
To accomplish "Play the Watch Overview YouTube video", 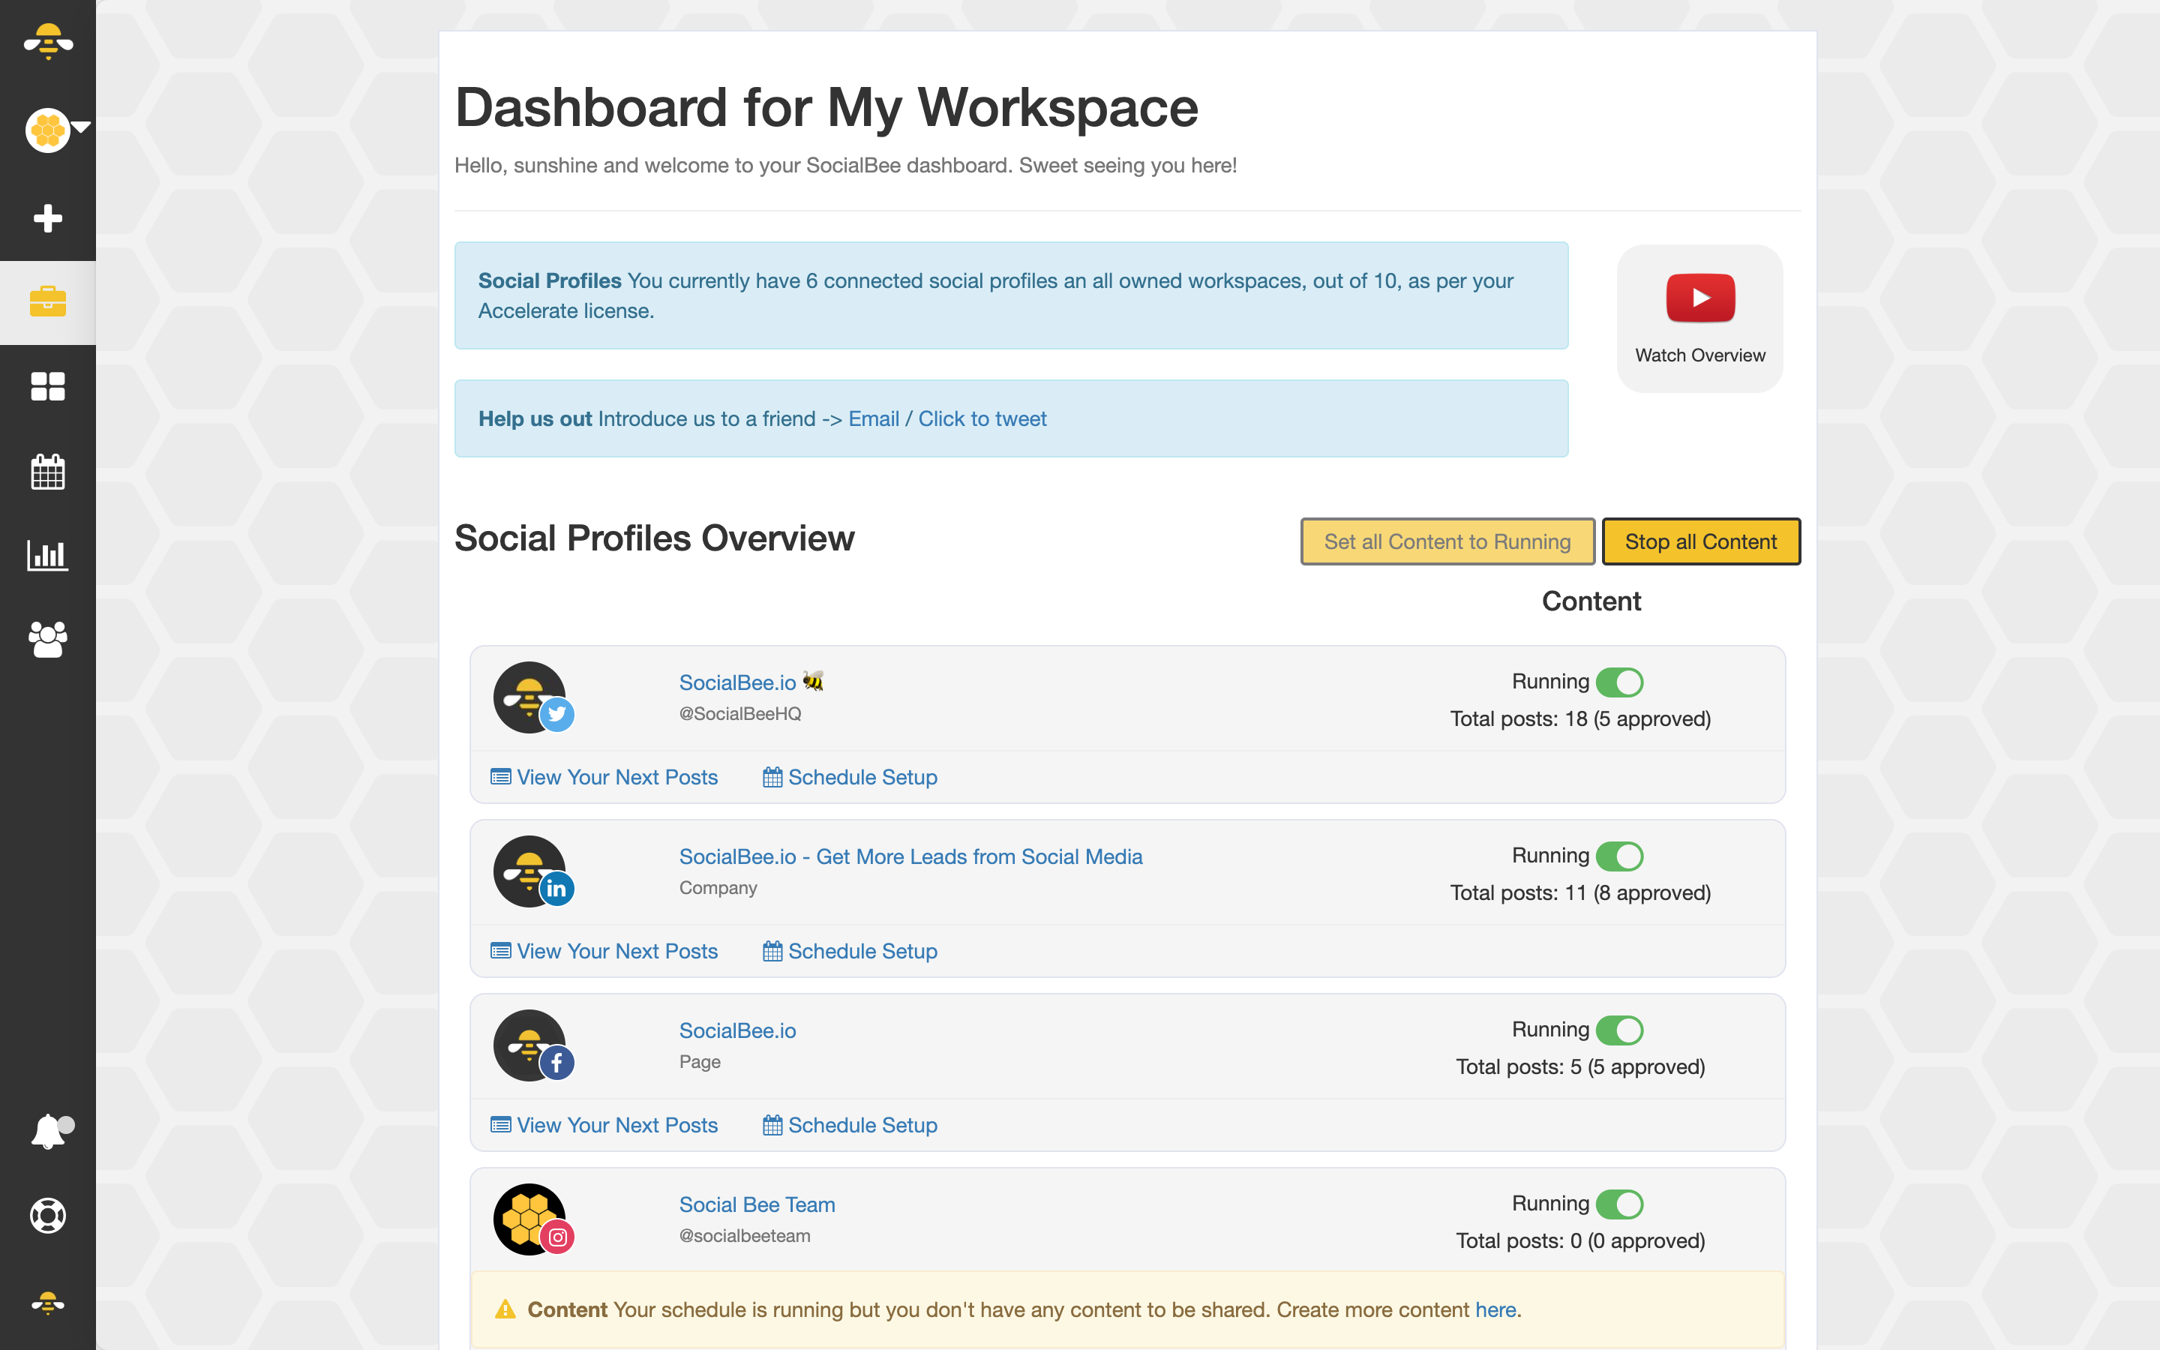I will tap(1699, 319).
